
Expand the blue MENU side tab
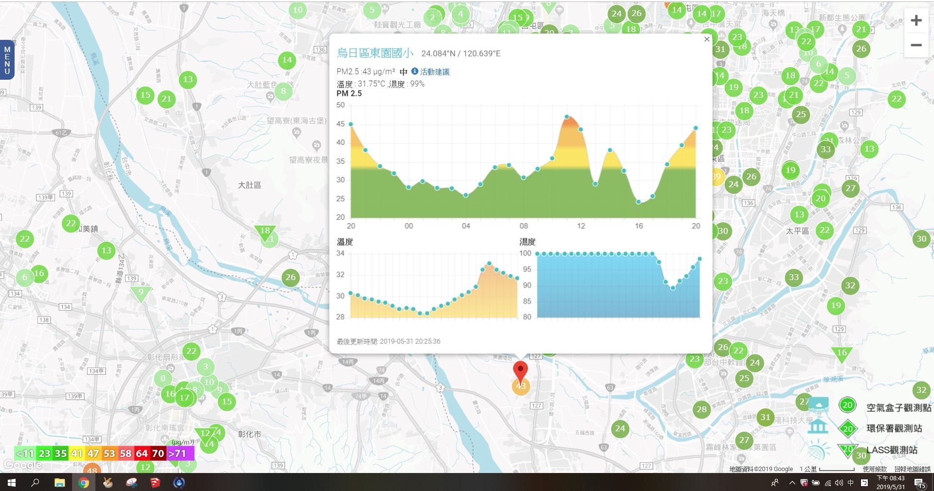tap(7, 60)
